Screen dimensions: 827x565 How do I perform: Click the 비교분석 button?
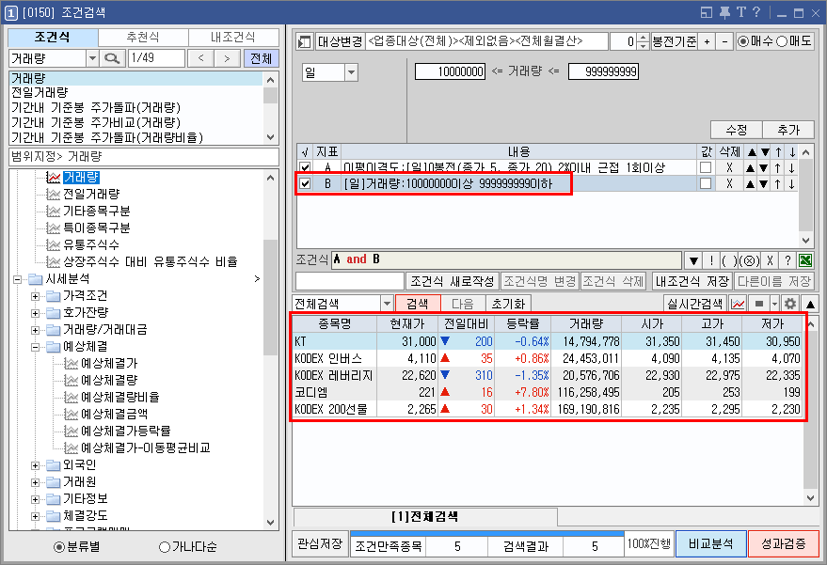pos(711,543)
